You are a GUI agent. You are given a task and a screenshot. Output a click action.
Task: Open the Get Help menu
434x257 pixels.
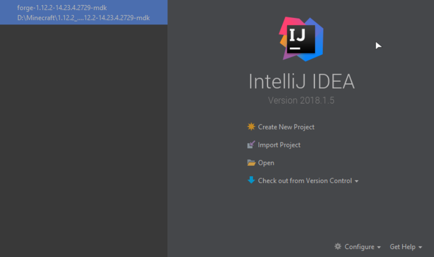(x=403, y=247)
